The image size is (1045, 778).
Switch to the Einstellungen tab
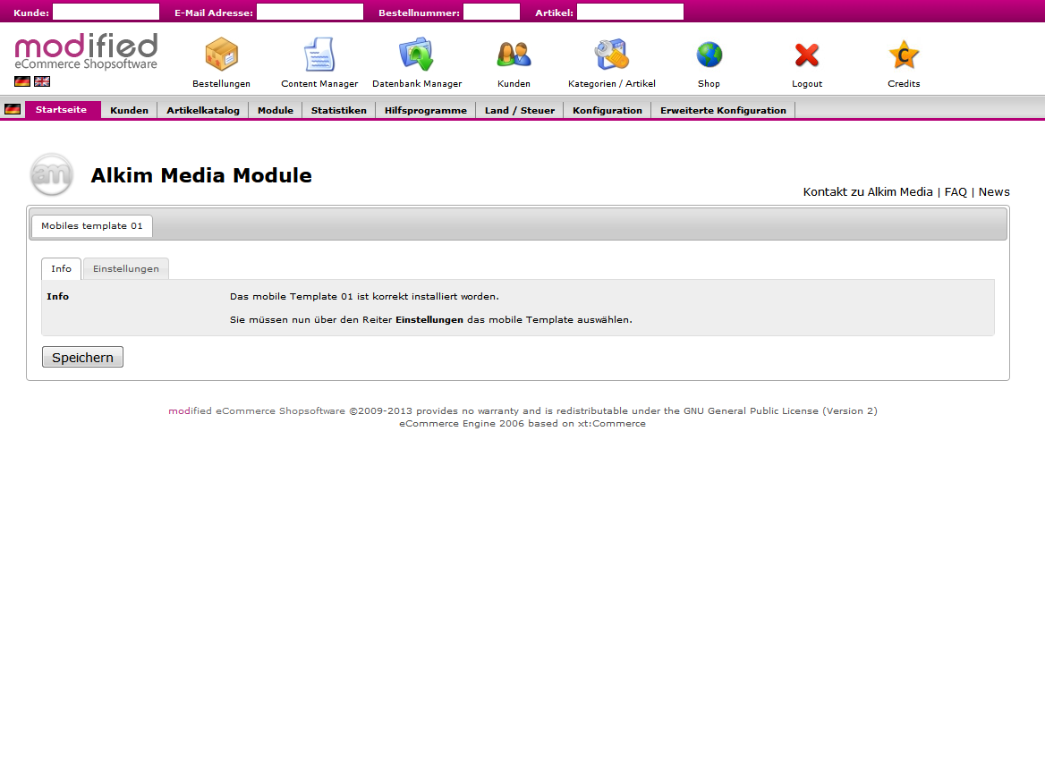tap(126, 268)
